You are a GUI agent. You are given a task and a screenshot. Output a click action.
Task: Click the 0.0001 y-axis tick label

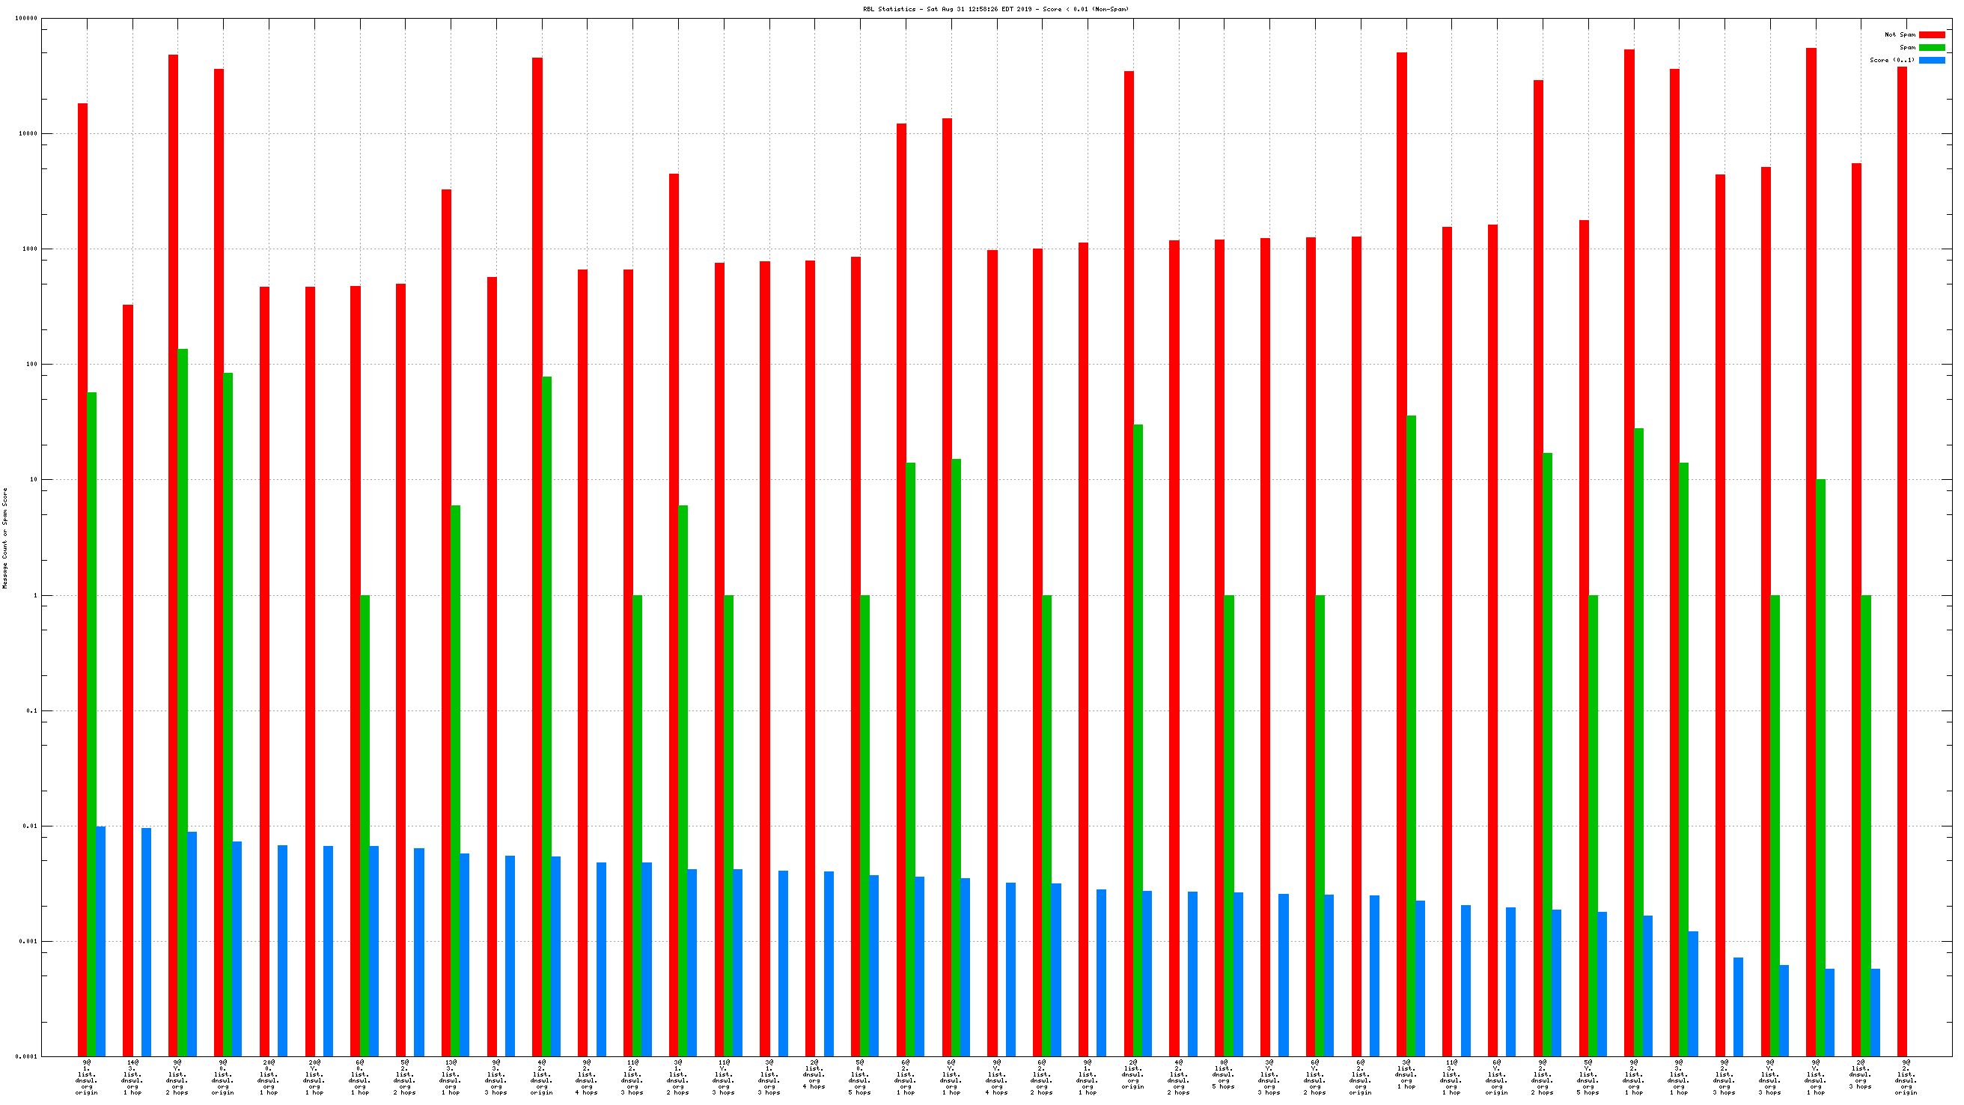28,1056
